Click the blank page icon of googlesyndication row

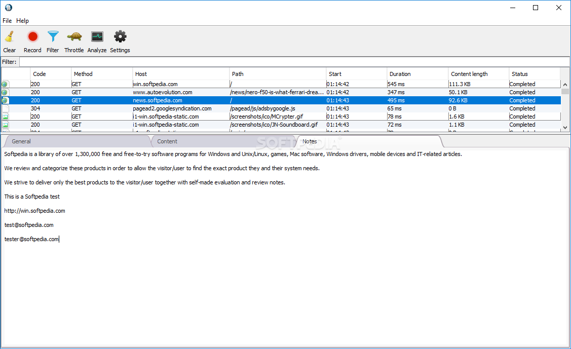(x=6, y=108)
